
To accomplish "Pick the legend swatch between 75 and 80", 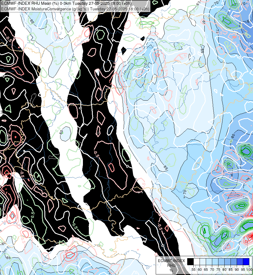I will pyautogui.click(x=221, y=262).
